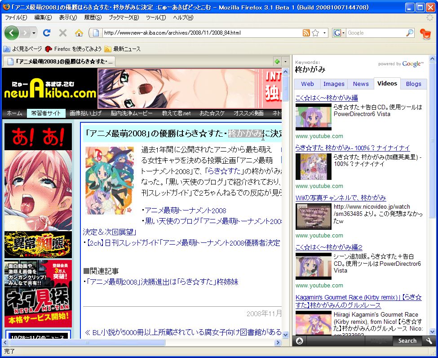Switch sidebar to the News tab

(x=361, y=84)
